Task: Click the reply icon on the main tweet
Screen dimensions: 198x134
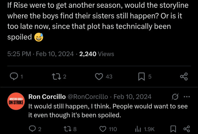Action: tap(14, 76)
